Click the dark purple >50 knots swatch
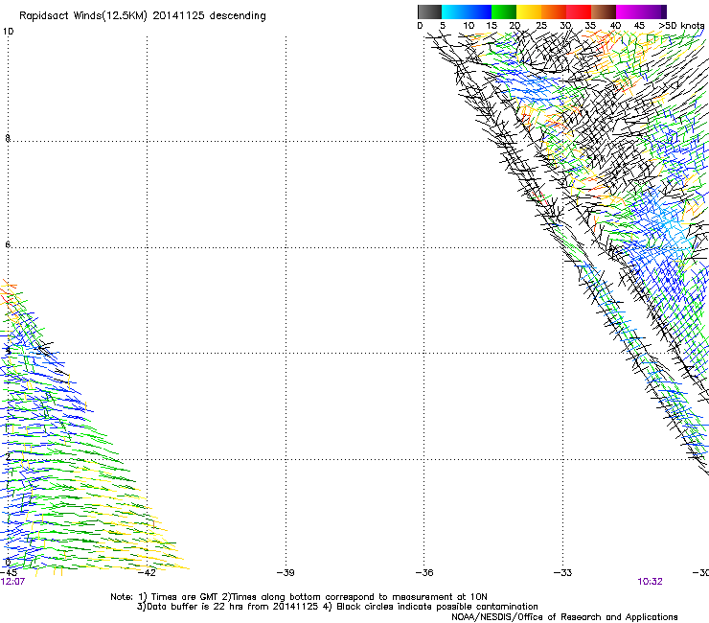Image resolution: width=709 pixels, height=623 pixels. click(663, 12)
